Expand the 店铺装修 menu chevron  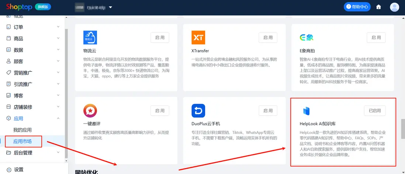pyautogui.click(x=58, y=107)
